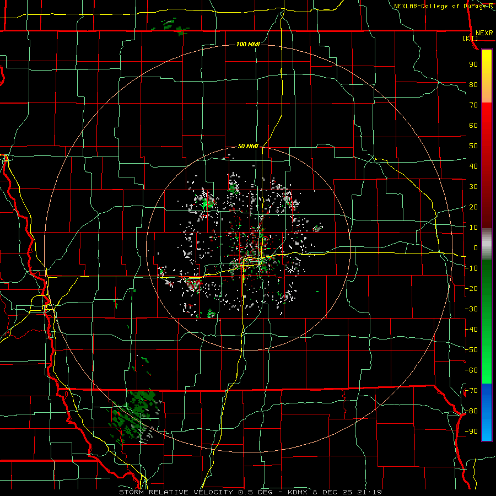Select the positive 30 value on velocity scale
The width and height of the screenshot is (496, 496).
473,187
